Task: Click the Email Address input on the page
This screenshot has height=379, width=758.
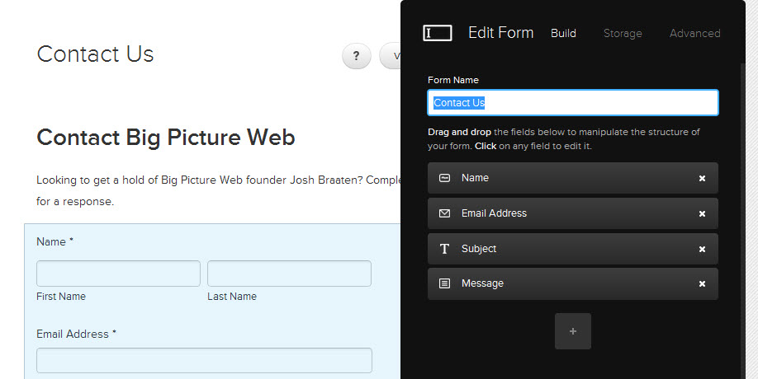Action: 204,360
